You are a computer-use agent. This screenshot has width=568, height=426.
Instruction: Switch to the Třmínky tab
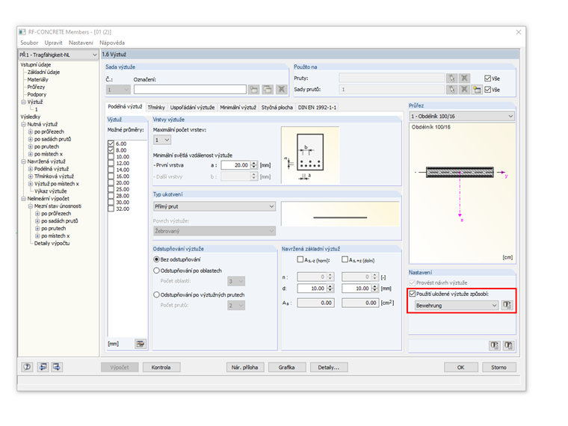[156, 107]
